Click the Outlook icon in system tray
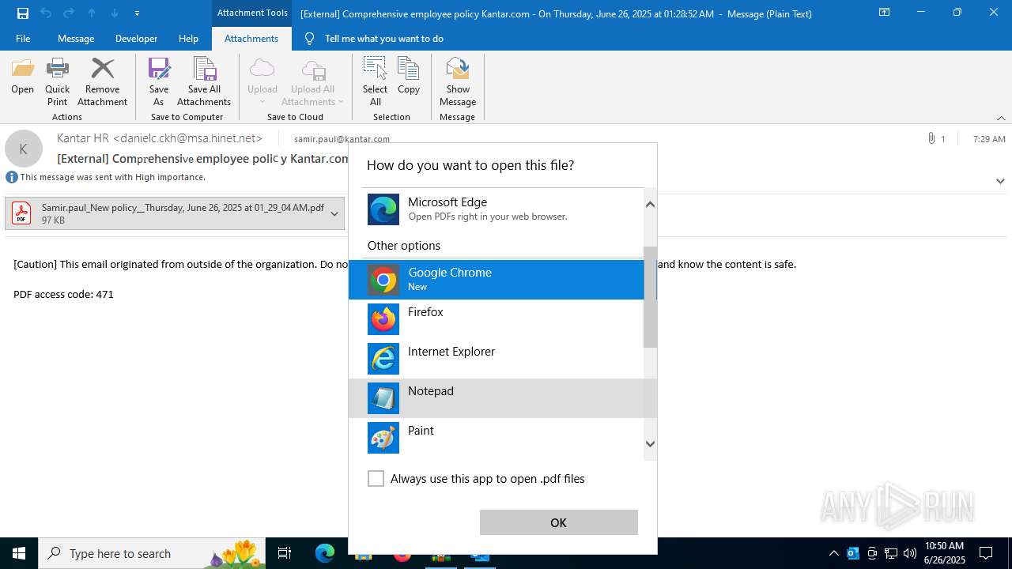This screenshot has width=1012, height=569. [x=853, y=553]
